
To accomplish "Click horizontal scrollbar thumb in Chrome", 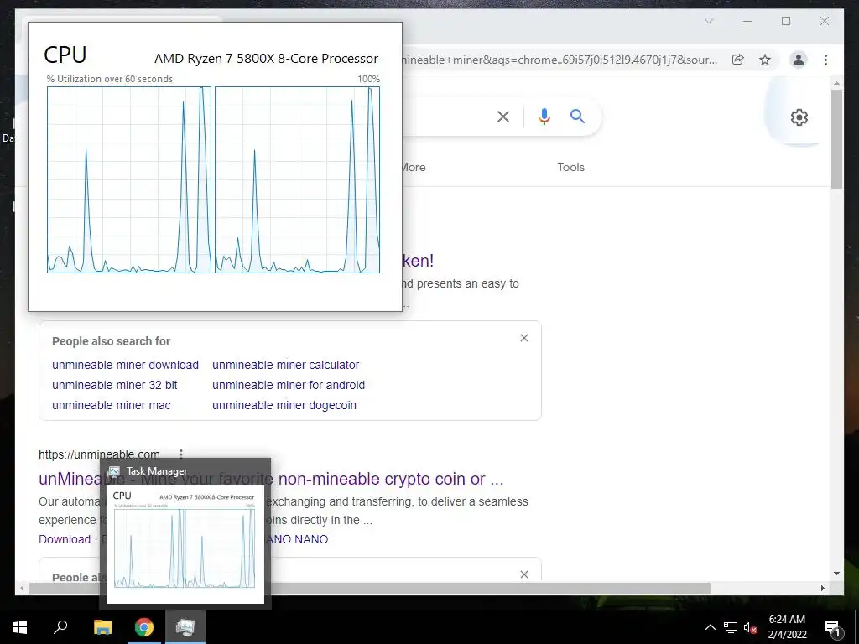I will click(370, 588).
